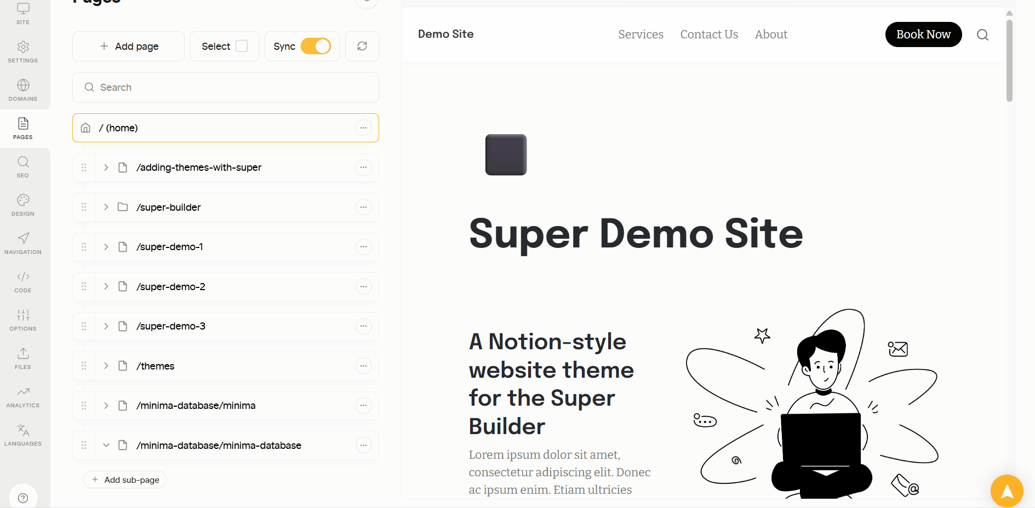The width and height of the screenshot is (1035, 508).
Task: Open the Navigation section
Action: [23, 244]
